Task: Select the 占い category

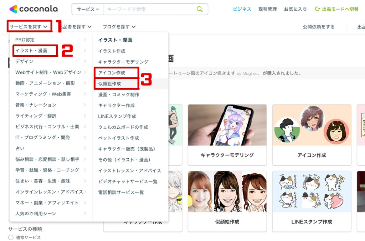Action: pos(20,148)
